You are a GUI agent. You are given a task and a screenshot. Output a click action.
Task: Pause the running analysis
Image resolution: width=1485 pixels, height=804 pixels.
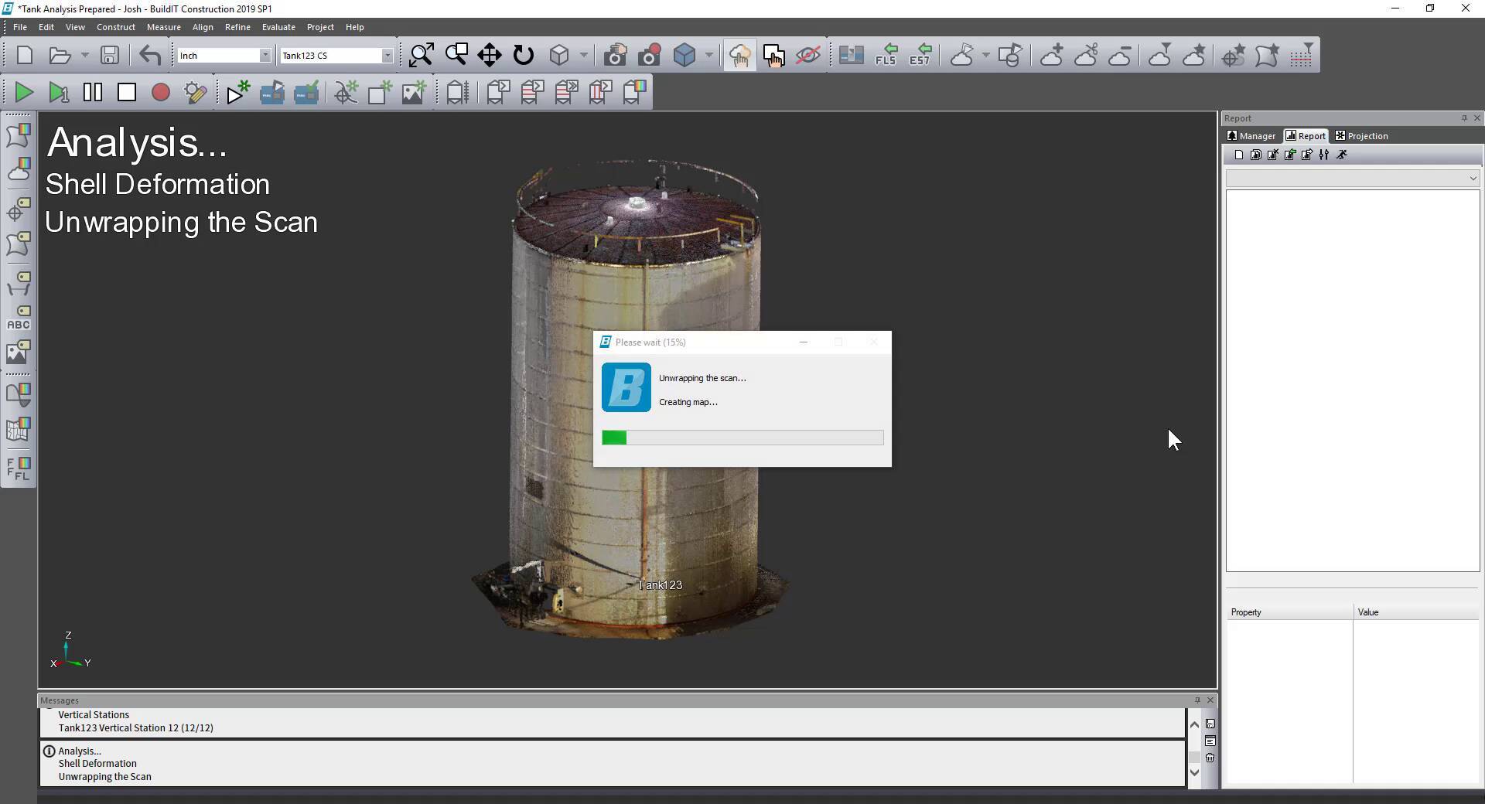click(x=92, y=92)
